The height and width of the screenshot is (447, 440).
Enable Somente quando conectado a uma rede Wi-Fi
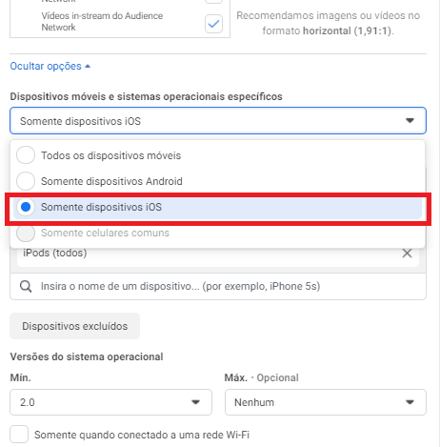[x=19, y=435]
